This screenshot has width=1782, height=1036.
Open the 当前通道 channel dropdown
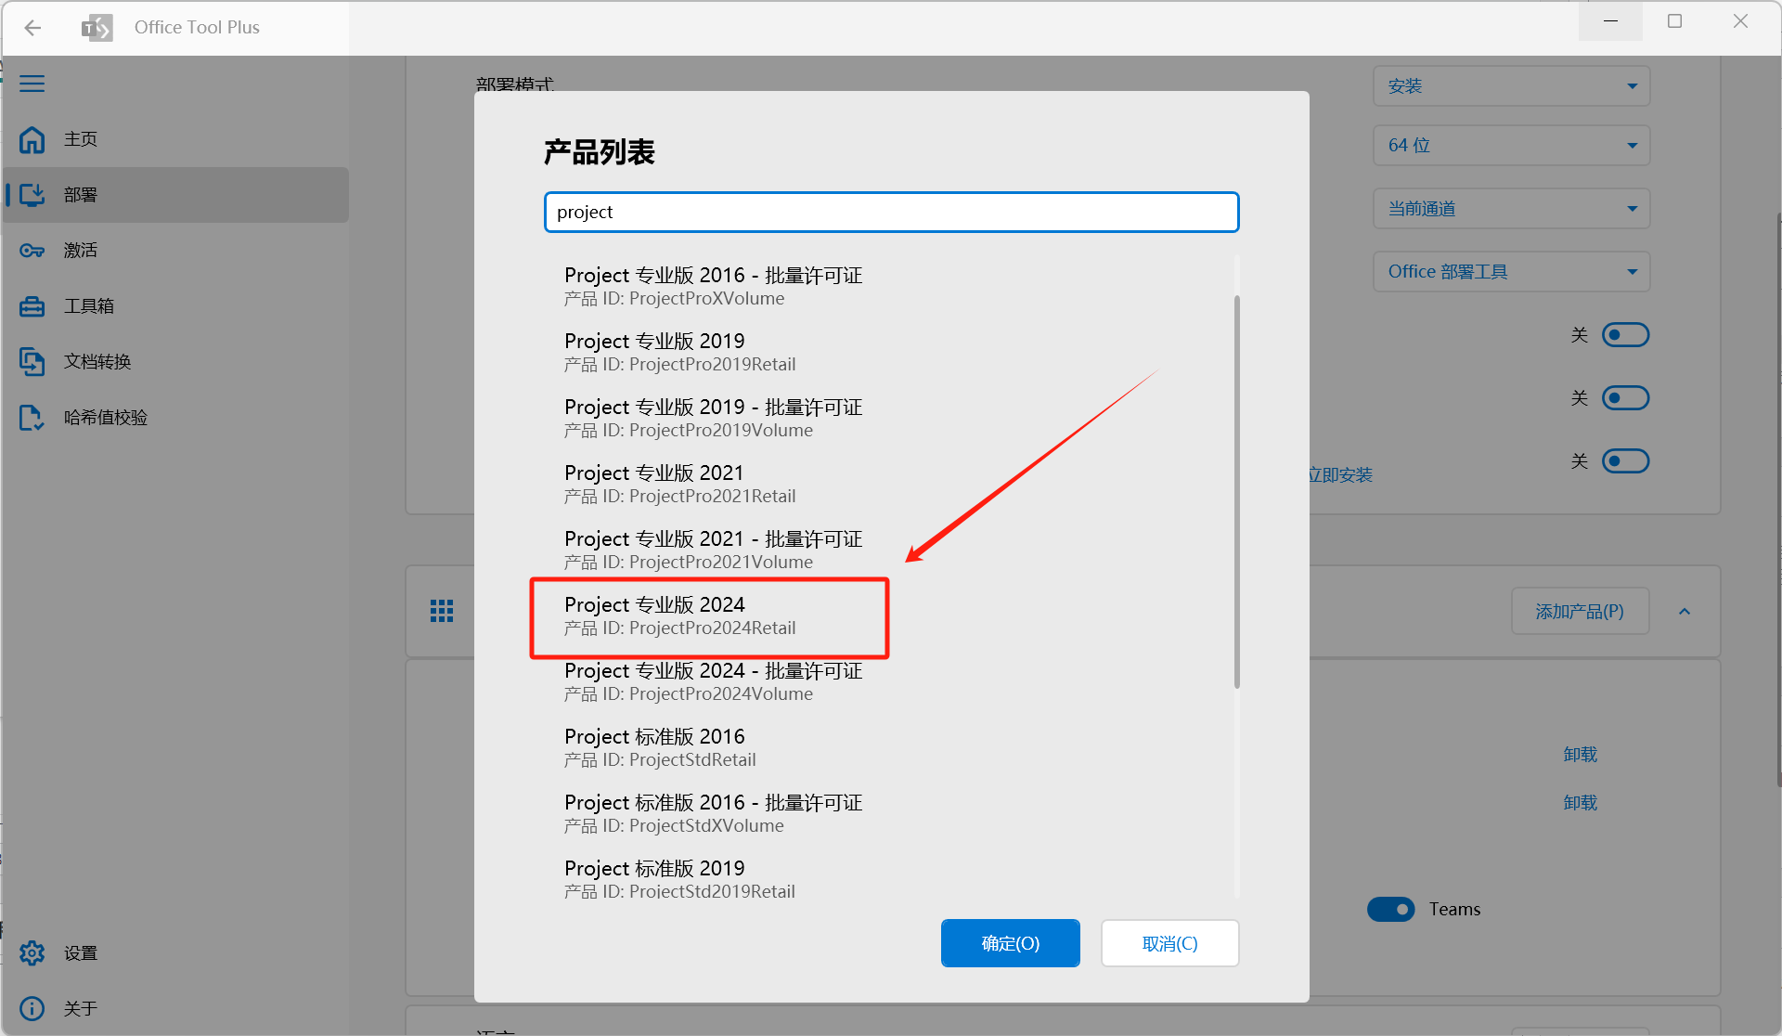pos(1512,209)
